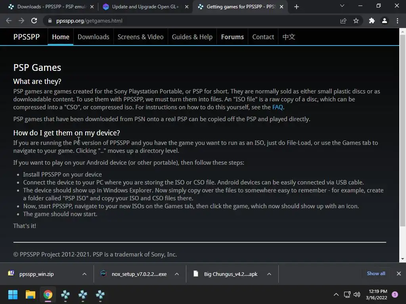Open the second PPSSPP taskbar icon
Image resolution: width=406 pixels, height=304 pixels.
83,294
